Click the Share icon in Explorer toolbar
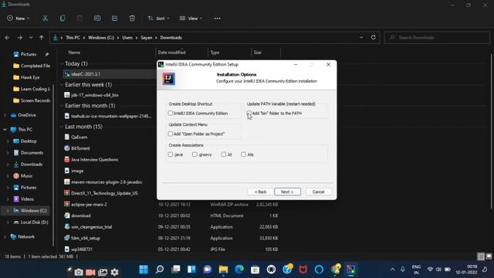Image resolution: width=494 pixels, height=278 pixels. click(114, 19)
